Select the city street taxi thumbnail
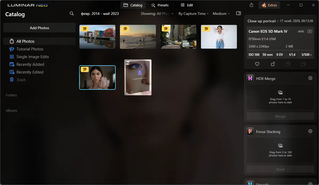 click(x=179, y=37)
